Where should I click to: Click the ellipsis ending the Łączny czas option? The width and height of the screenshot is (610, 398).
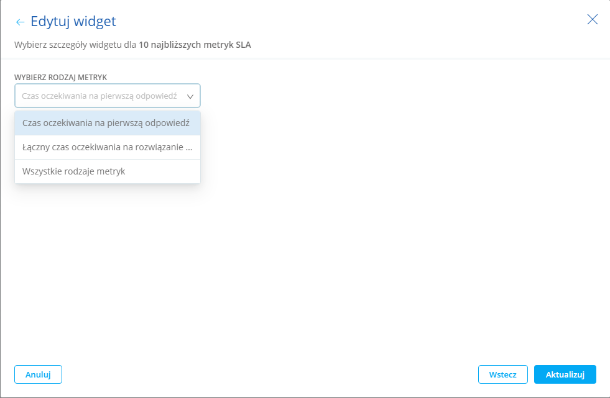pyautogui.click(x=188, y=148)
